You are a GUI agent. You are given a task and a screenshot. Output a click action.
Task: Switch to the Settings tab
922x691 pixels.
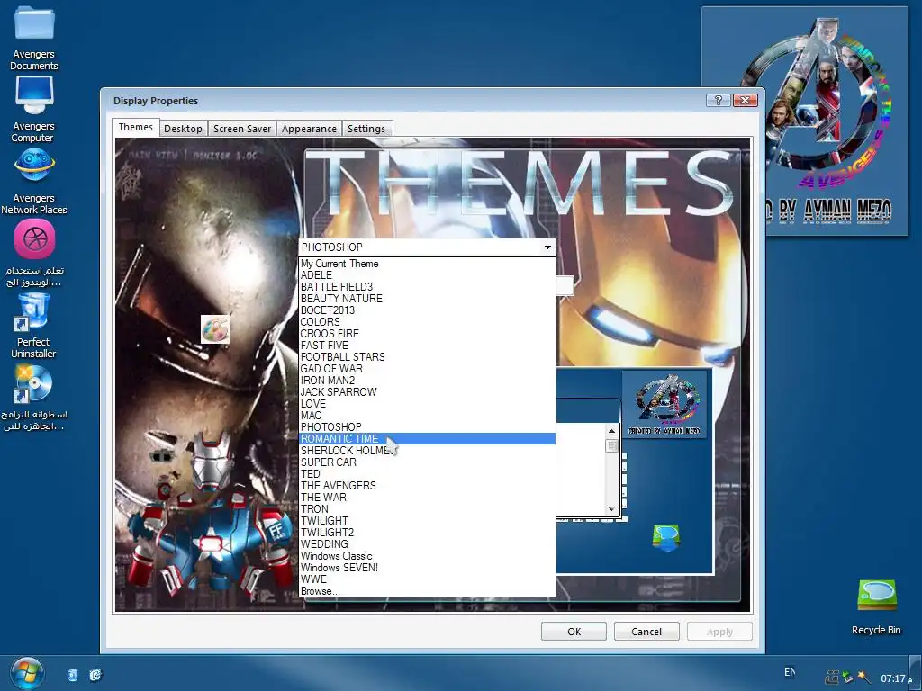pyautogui.click(x=366, y=129)
